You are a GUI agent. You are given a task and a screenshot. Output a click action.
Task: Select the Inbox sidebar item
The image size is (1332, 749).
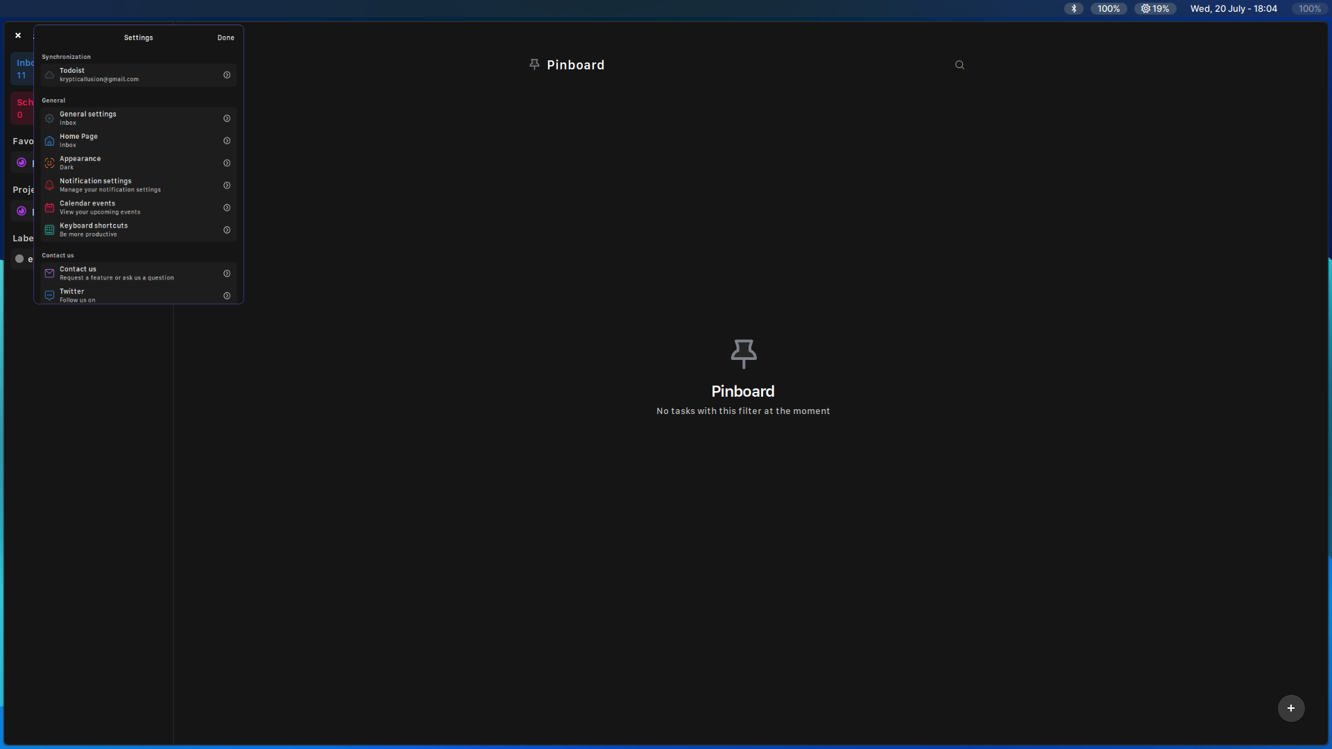pos(24,69)
